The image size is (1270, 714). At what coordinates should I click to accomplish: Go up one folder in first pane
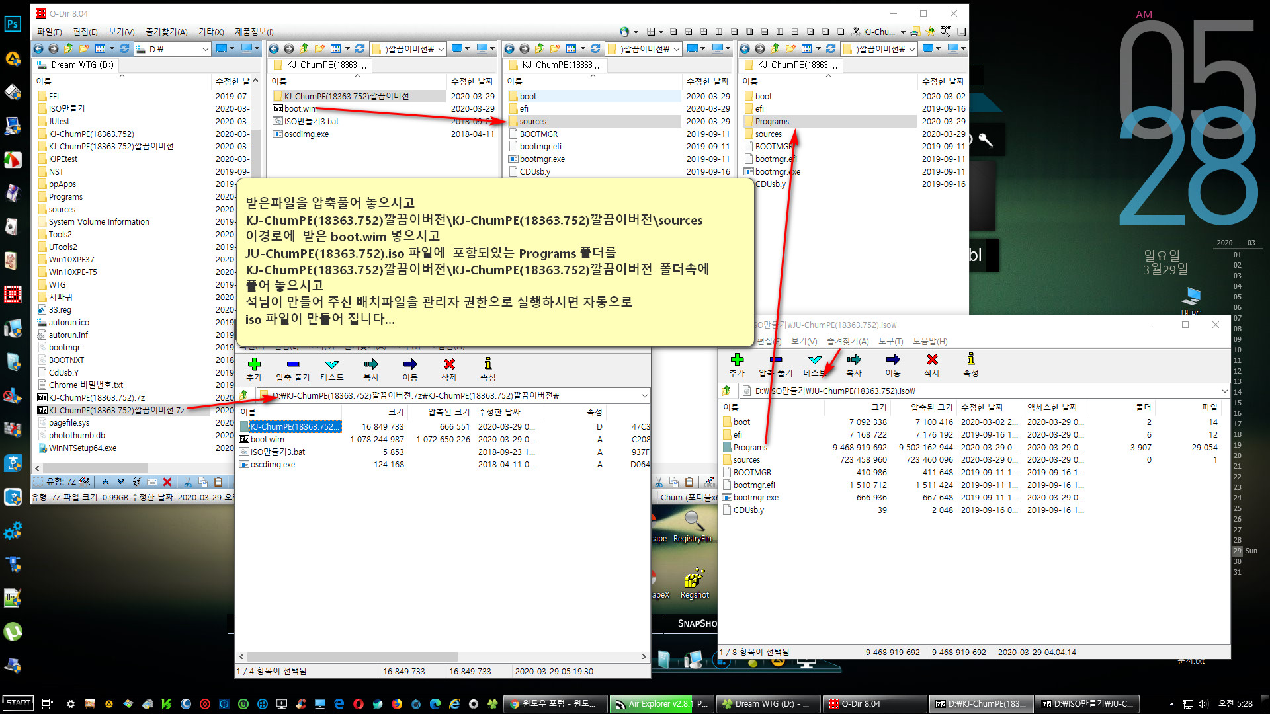69,48
